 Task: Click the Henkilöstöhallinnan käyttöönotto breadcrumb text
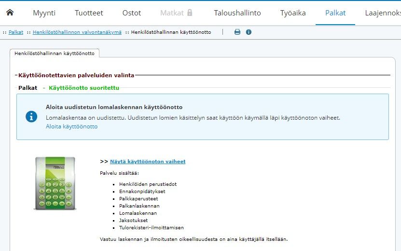tap(171, 32)
